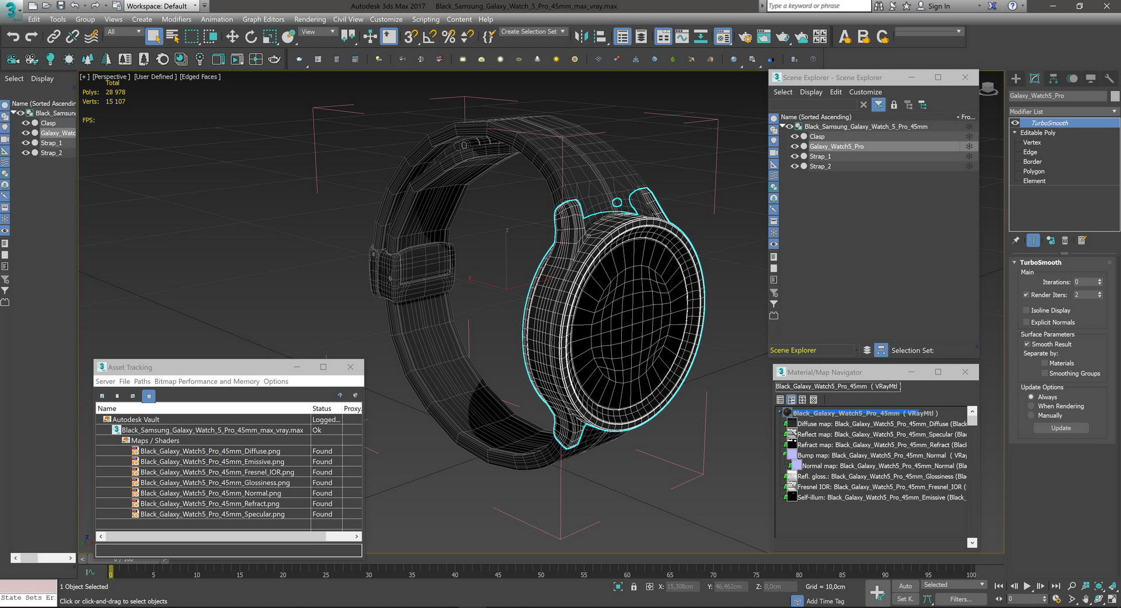Click the time slider handle at frame 0

[x=110, y=572]
